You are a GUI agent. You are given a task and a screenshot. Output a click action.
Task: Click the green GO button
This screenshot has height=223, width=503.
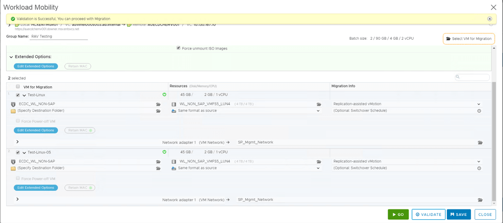click(x=398, y=214)
